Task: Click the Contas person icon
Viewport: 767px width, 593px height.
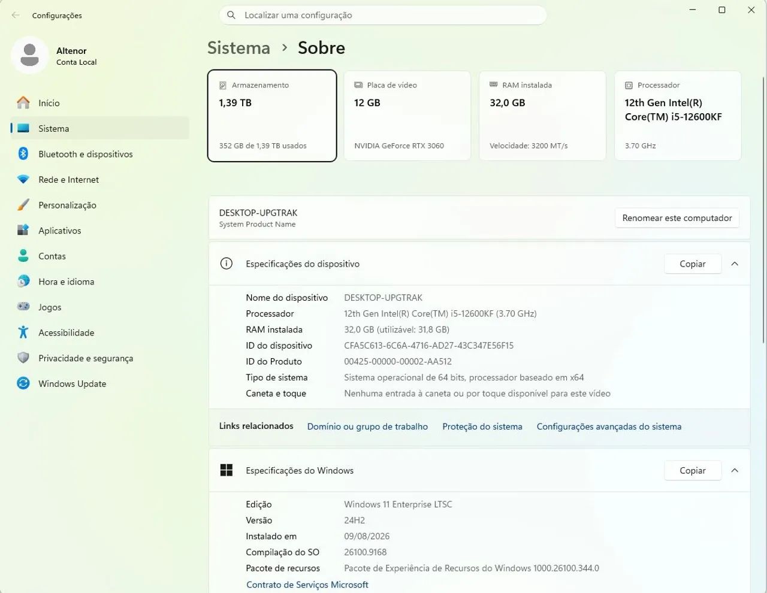Action: pos(23,256)
